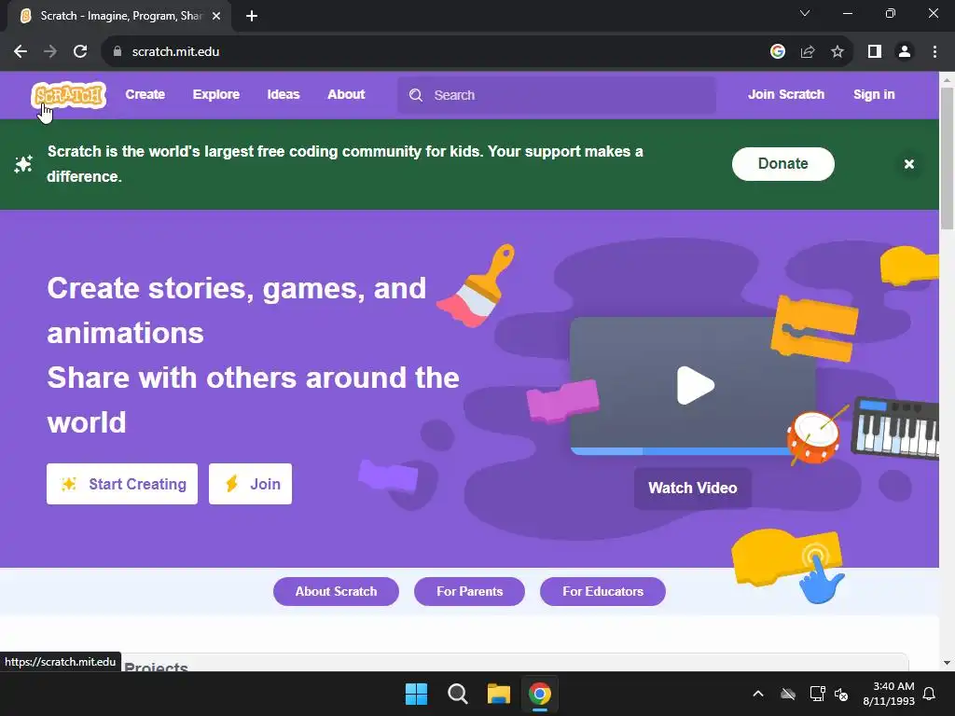Viewport: 955px width, 716px height.
Task: Click Start Creating button
Action: (122, 484)
